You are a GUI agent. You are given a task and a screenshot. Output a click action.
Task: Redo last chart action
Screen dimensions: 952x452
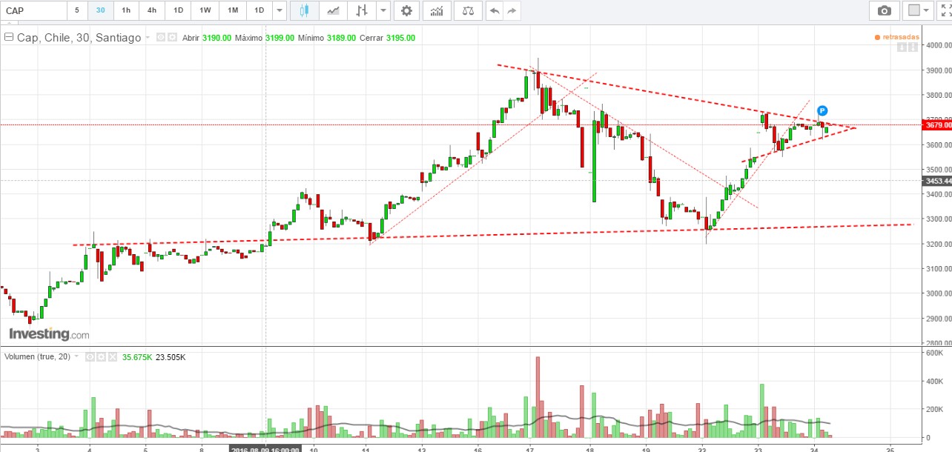[x=512, y=10]
